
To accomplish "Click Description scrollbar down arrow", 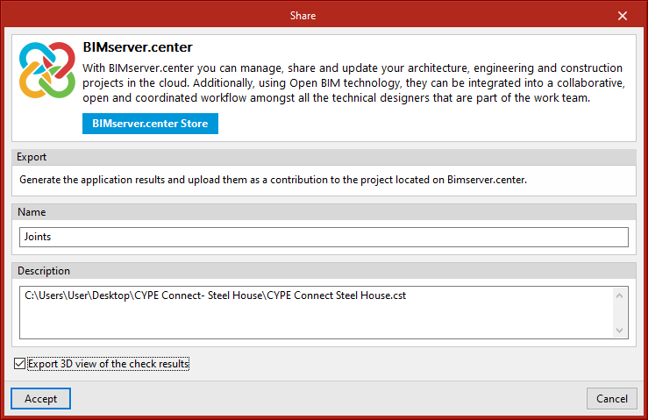I will click(x=619, y=330).
